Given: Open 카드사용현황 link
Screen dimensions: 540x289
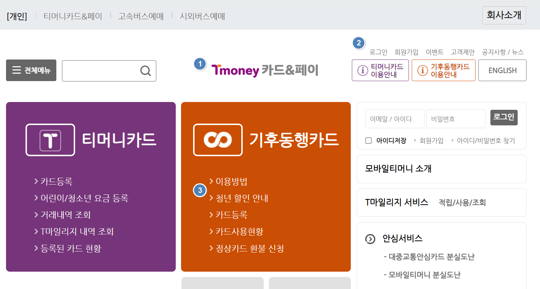Looking at the screenshot, I should (239, 231).
